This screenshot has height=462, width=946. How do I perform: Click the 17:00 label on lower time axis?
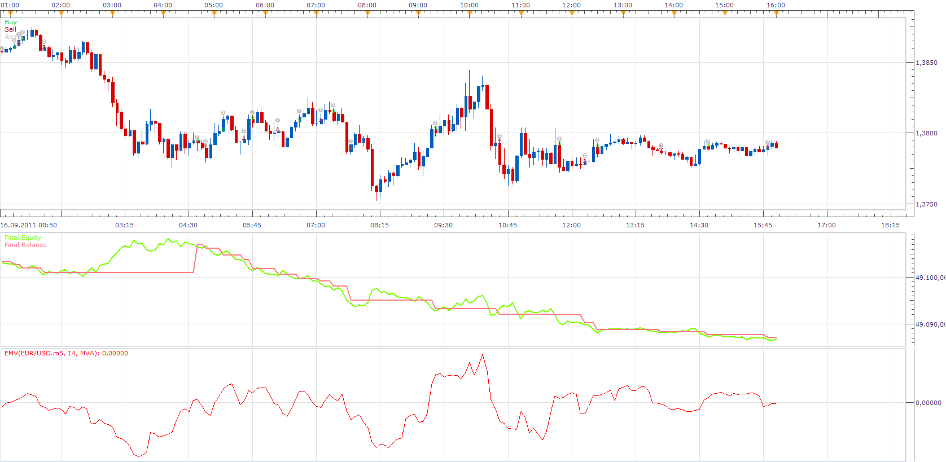(826, 225)
